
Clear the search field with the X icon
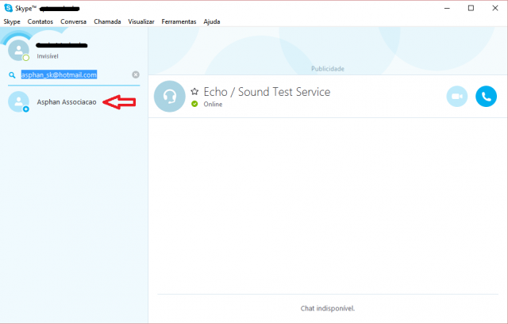(136, 74)
